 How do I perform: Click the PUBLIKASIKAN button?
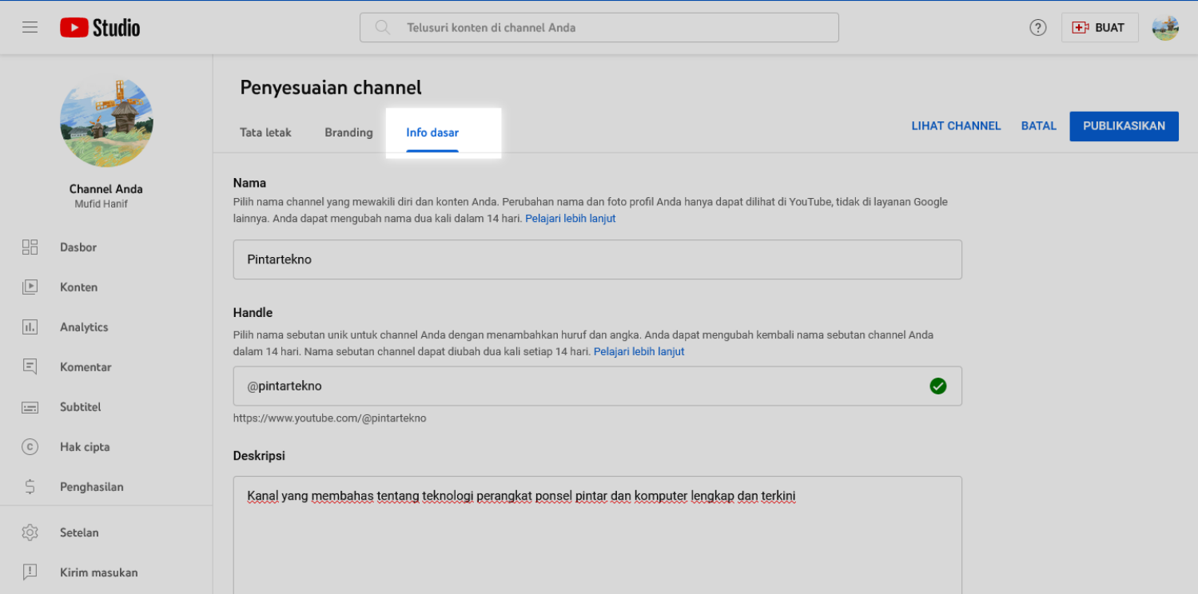pos(1124,125)
